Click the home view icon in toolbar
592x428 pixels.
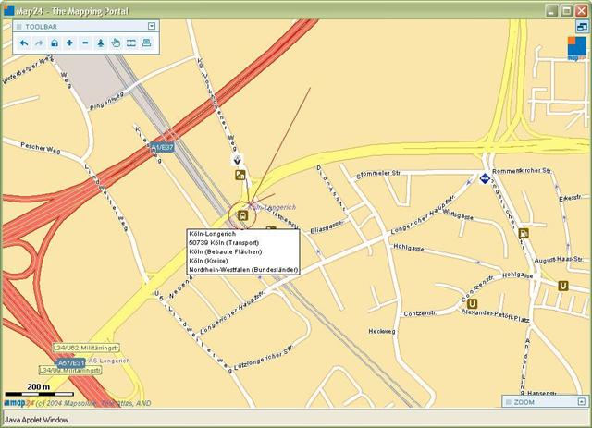[55, 43]
